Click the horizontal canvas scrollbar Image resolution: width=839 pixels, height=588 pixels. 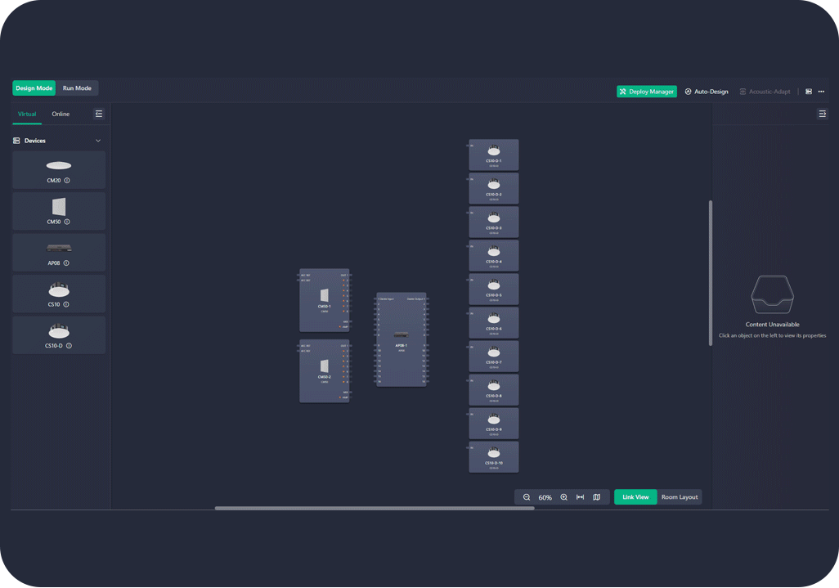375,508
